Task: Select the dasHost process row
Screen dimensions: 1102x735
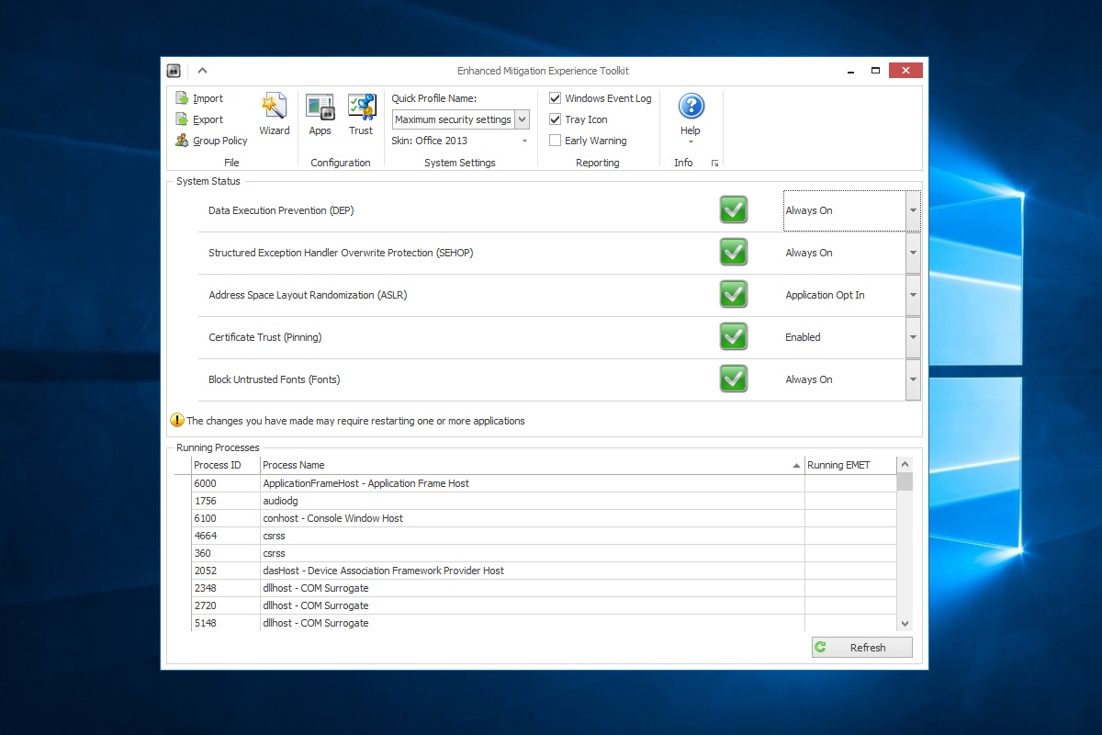Action: point(535,571)
